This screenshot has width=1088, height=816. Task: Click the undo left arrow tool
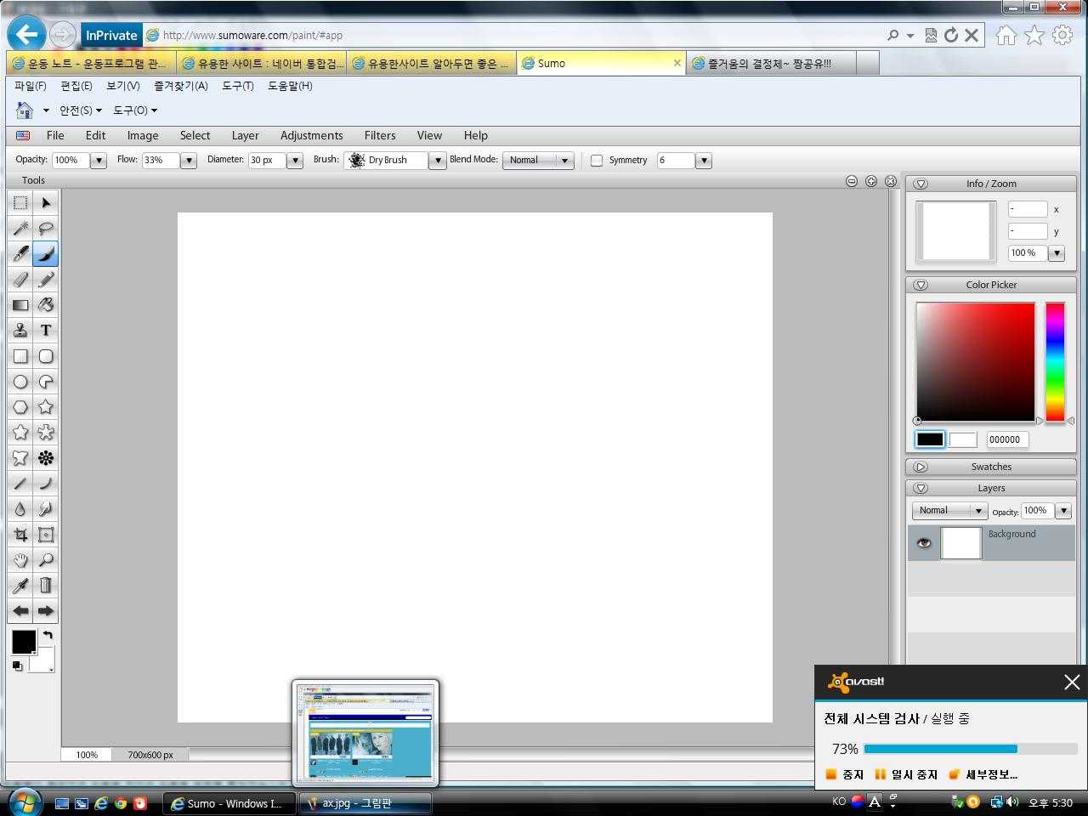click(20, 611)
